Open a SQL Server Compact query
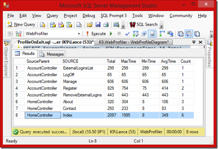 point(79,25)
